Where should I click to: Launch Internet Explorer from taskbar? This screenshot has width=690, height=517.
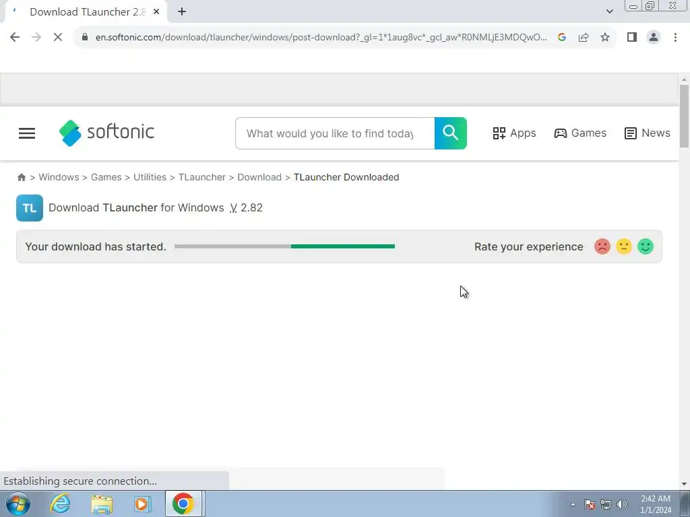pyautogui.click(x=60, y=504)
